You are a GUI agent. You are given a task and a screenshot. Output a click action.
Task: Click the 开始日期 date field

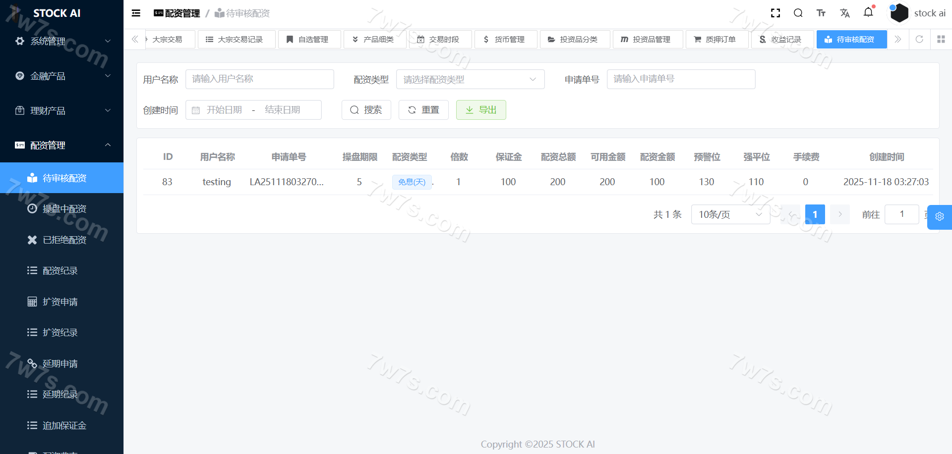(224, 110)
